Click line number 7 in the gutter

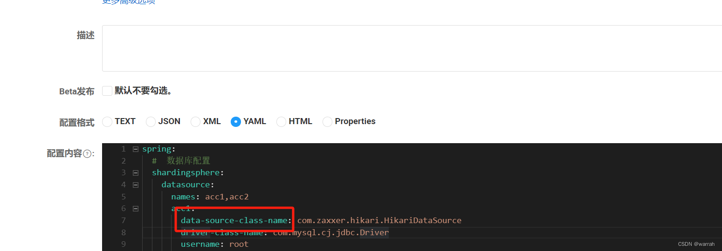[x=123, y=220]
